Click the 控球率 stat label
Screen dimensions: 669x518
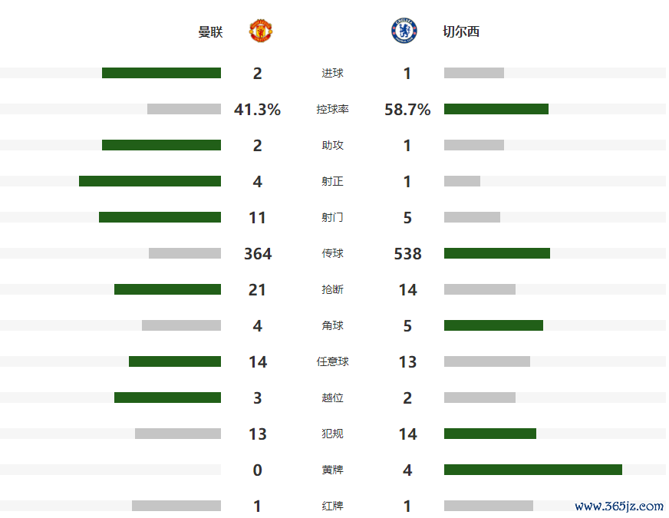[x=332, y=110]
